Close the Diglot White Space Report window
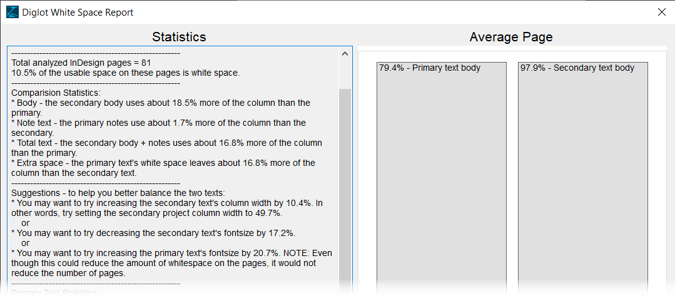This screenshot has height=298, width=675. 662,12
